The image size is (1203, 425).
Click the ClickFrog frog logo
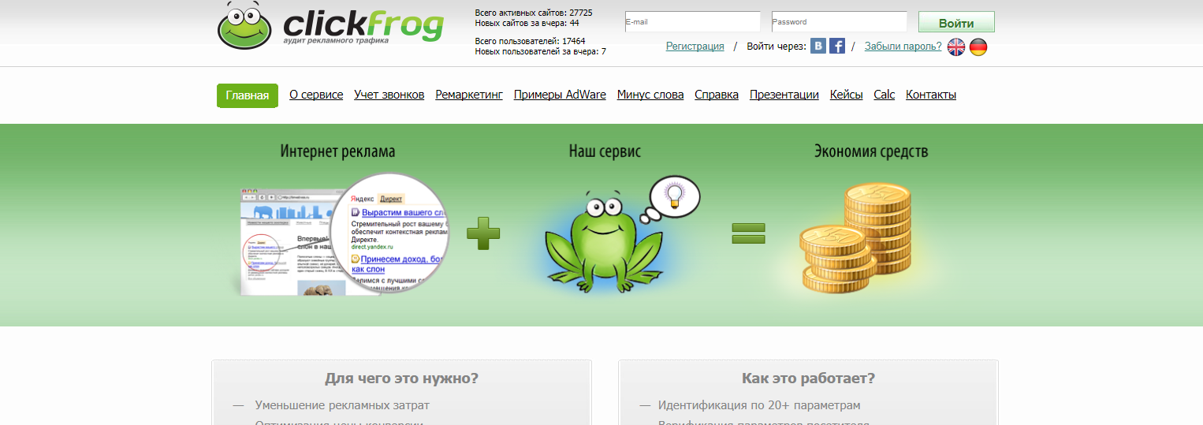244,26
